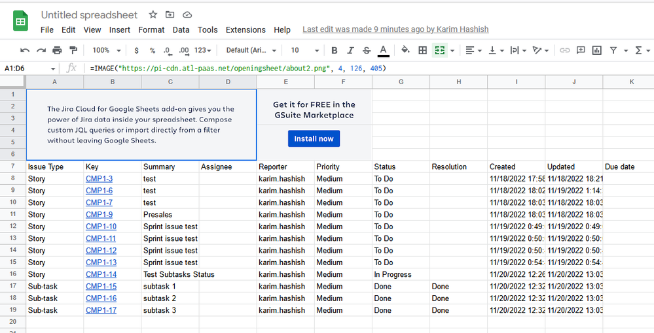
Task: Select the Paint format roller icon
Action: (x=73, y=50)
